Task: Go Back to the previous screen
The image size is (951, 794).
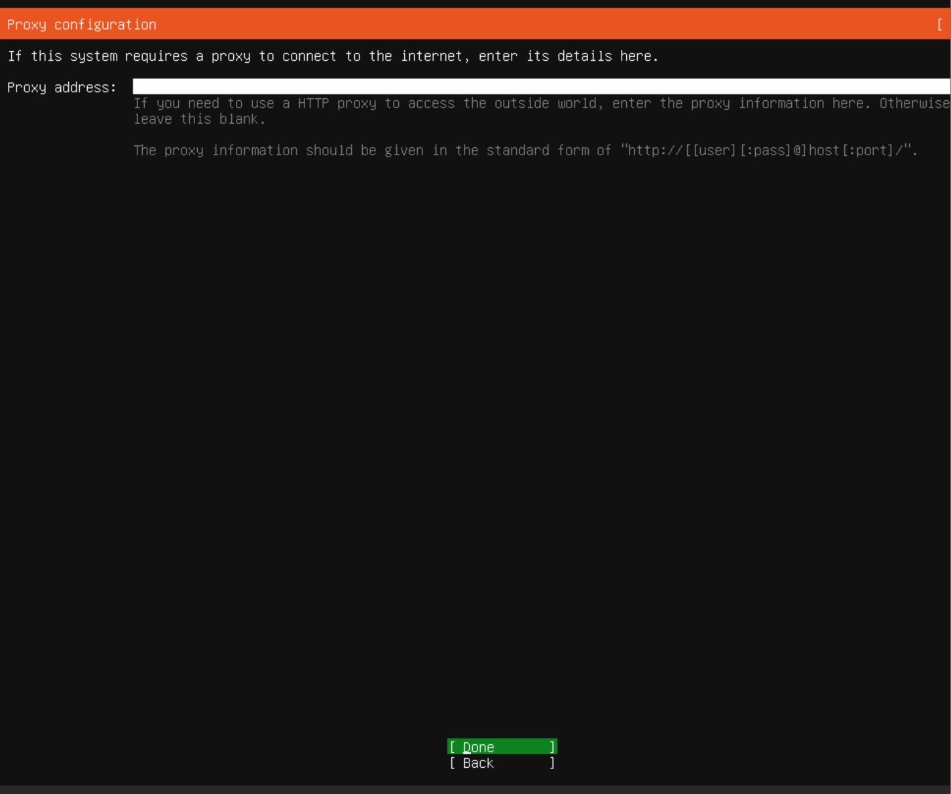Action: (x=502, y=763)
